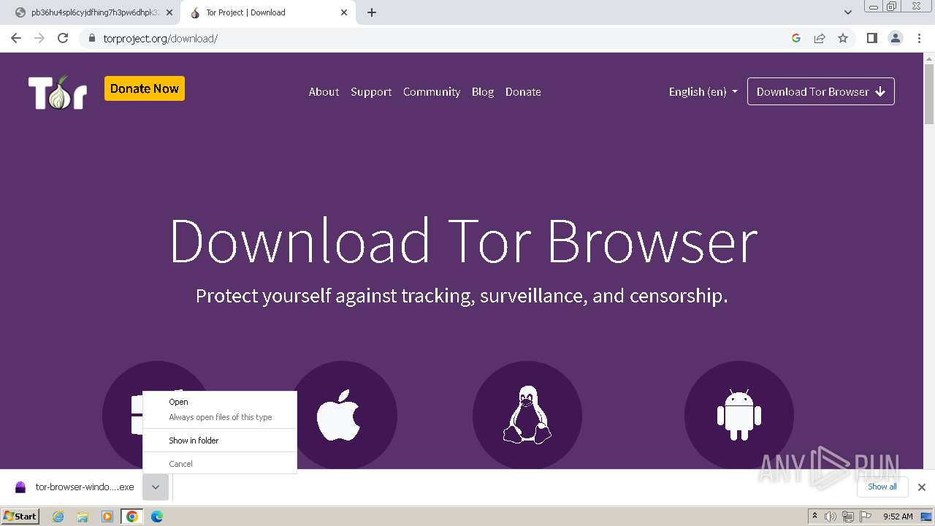
Task: Click the volume icon in system tray
Action: [831, 517]
